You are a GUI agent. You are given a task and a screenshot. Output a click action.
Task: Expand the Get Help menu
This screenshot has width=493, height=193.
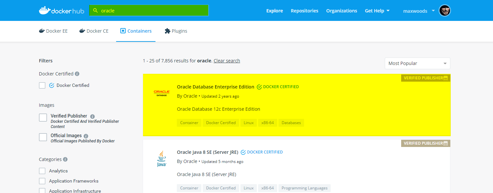(377, 10)
